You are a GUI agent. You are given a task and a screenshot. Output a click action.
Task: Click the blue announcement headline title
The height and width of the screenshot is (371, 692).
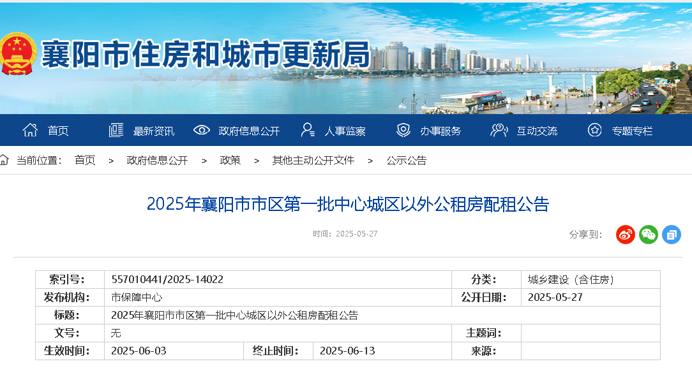[x=348, y=204]
